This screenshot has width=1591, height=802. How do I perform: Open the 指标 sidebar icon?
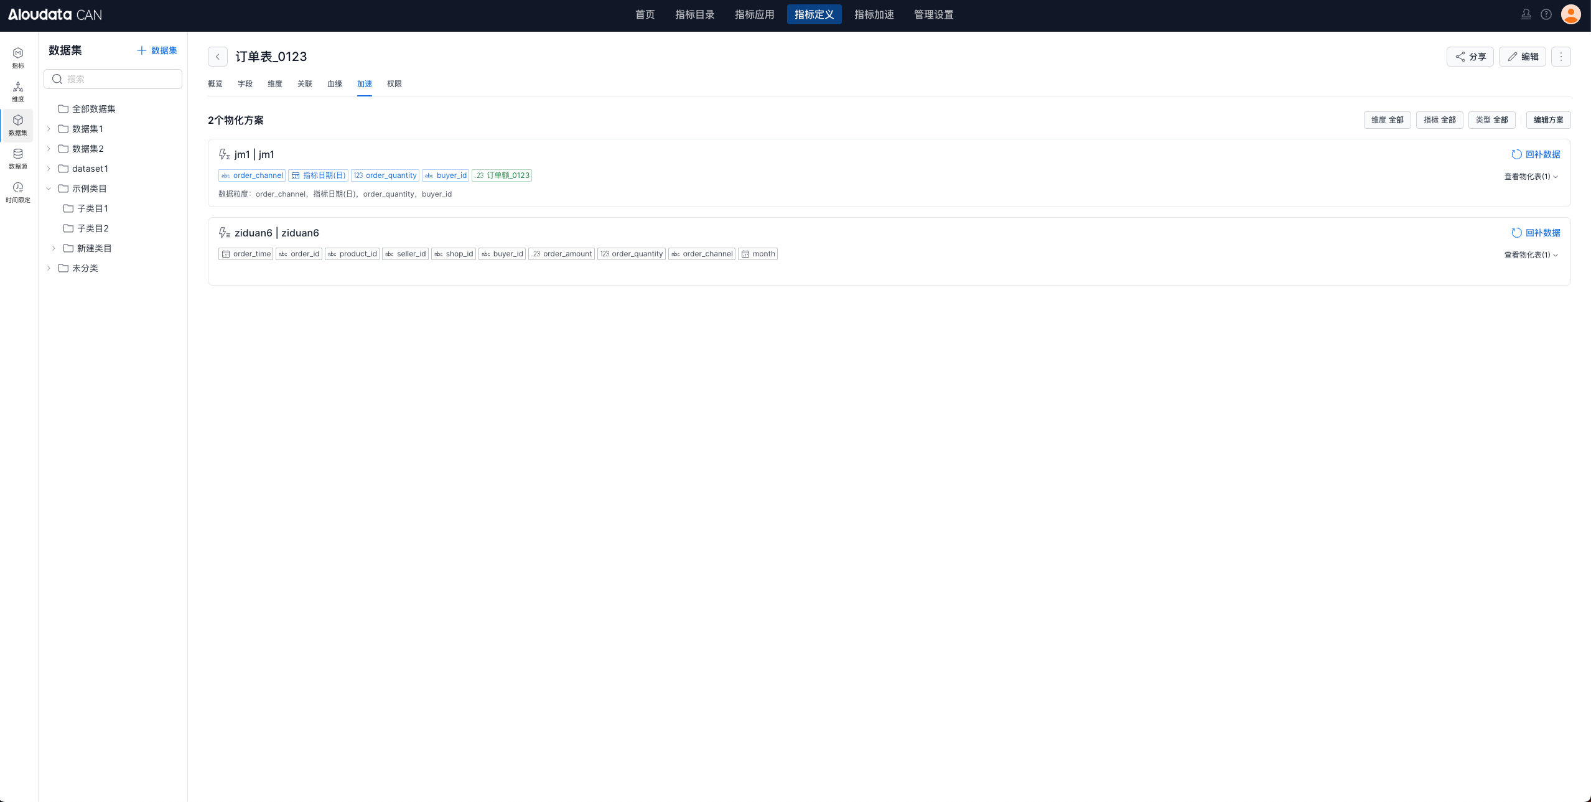[18, 57]
